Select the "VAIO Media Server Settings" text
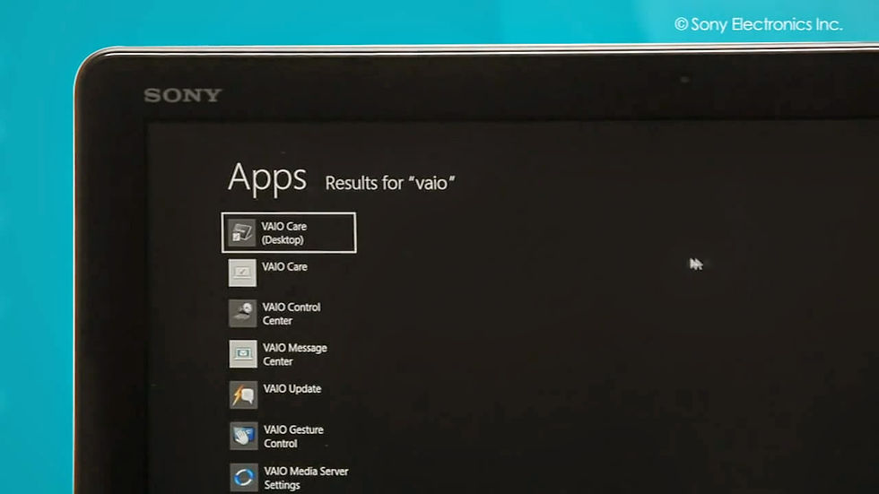 coord(306,478)
